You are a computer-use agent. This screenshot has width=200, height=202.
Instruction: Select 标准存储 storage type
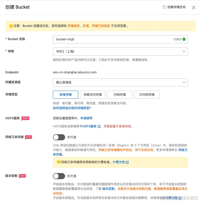(66, 95)
